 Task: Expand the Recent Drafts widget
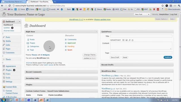click(x=137, y=65)
